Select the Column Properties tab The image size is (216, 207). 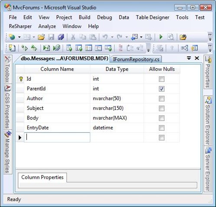42,177
